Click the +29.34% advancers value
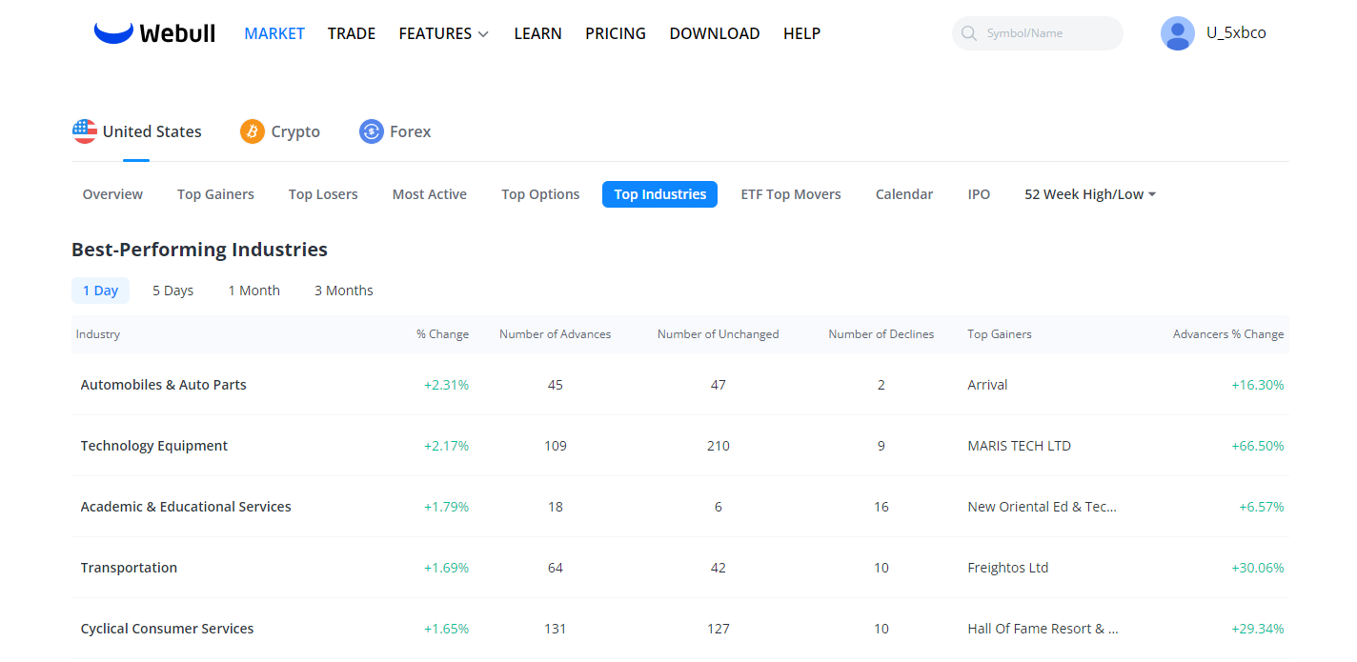 tap(1258, 629)
